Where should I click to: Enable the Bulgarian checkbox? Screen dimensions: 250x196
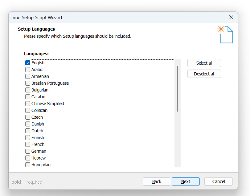click(28, 90)
